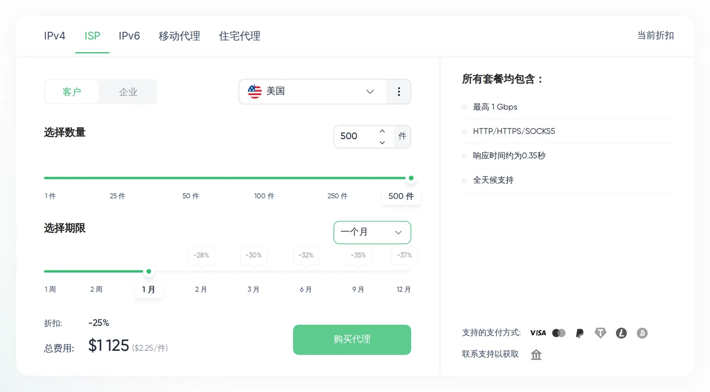Choose the 2 周 period mark
710x392 pixels.
[x=97, y=289]
